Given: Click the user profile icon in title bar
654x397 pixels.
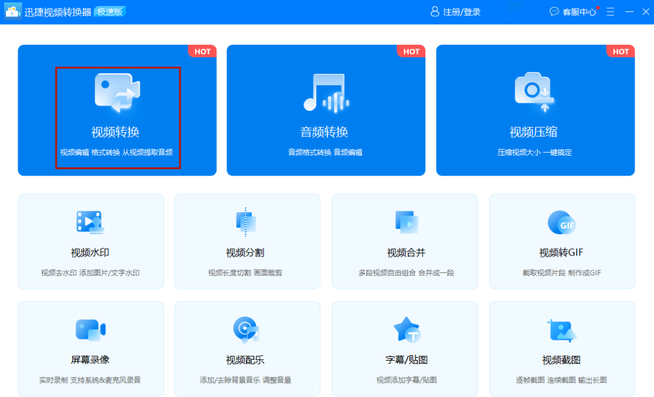Looking at the screenshot, I should (x=434, y=11).
